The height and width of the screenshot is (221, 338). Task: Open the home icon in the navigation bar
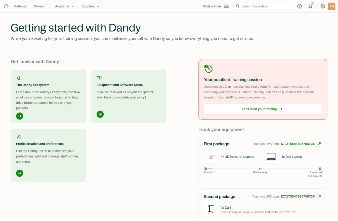click(6, 6)
